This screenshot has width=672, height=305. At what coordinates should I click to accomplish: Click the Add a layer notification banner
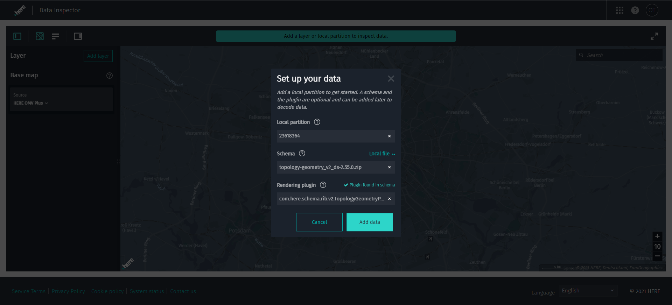tap(336, 36)
